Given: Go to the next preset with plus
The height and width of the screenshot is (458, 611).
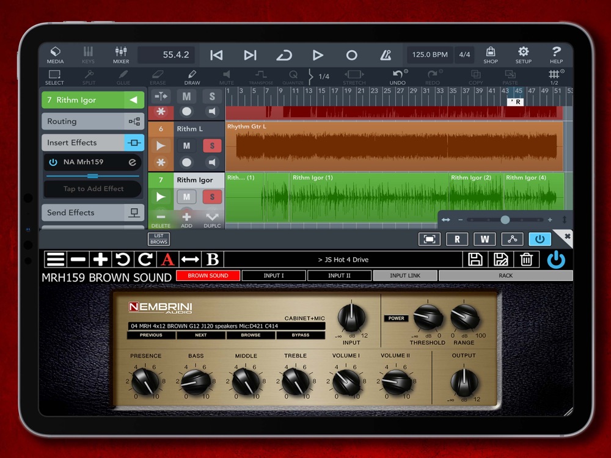Looking at the screenshot, I should (x=101, y=260).
